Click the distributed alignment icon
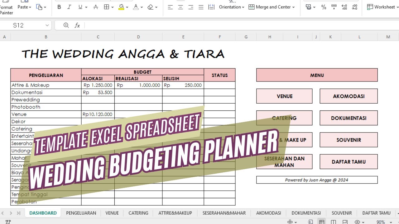 tap(211, 7)
